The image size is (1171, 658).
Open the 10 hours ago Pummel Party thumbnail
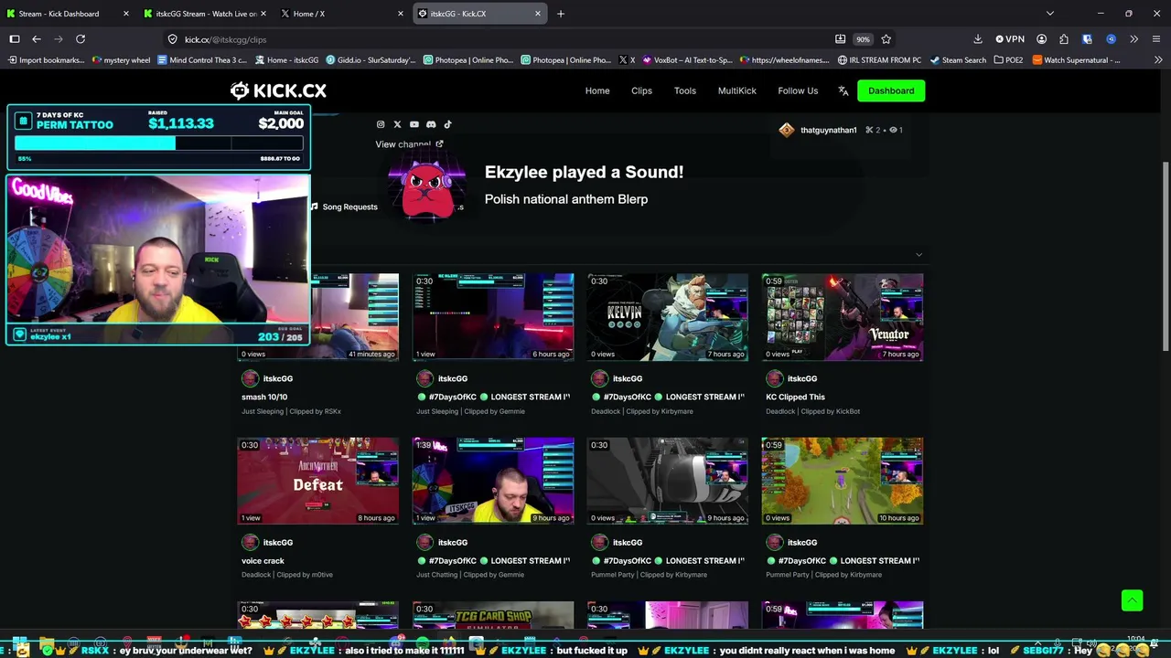pos(843,481)
